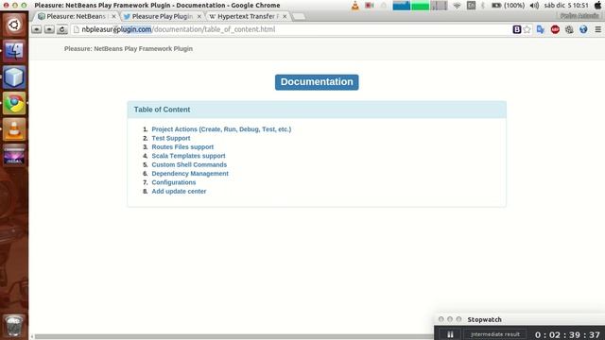Open the purple screen app in dock
The image size is (605, 340).
click(14, 155)
